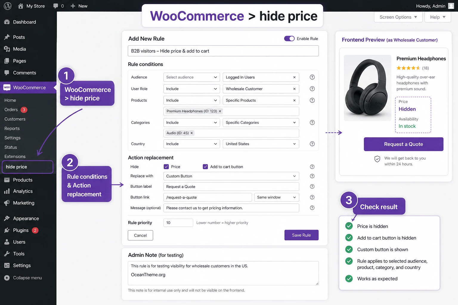Click the Premium Headphones product image
The height and width of the screenshot is (305, 458).
click(367, 88)
